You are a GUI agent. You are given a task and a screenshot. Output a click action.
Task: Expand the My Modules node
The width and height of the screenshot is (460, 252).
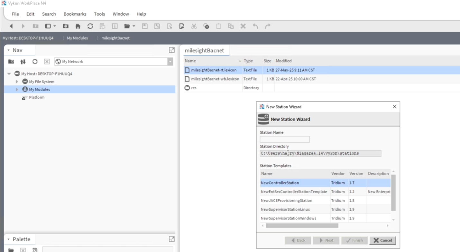tap(17, 90)
